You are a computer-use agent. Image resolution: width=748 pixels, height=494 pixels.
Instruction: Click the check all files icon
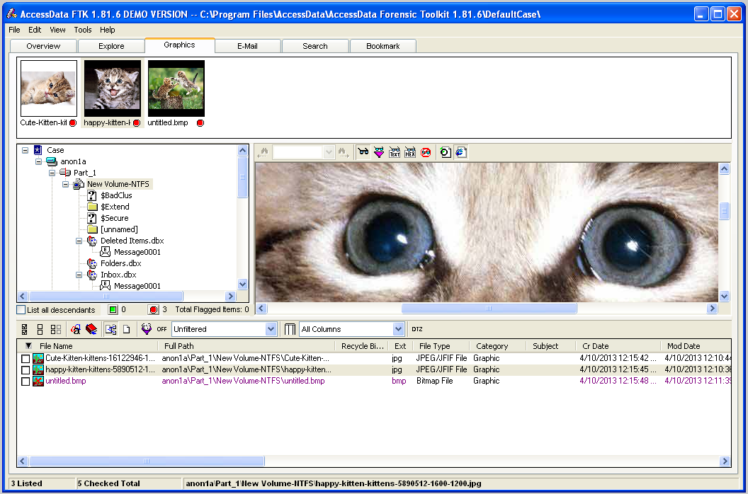[25, 329]
